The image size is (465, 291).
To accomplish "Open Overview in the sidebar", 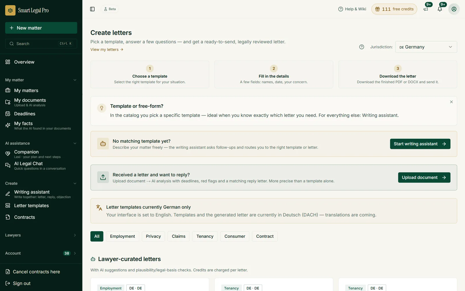I will click(x=41, y=62).
